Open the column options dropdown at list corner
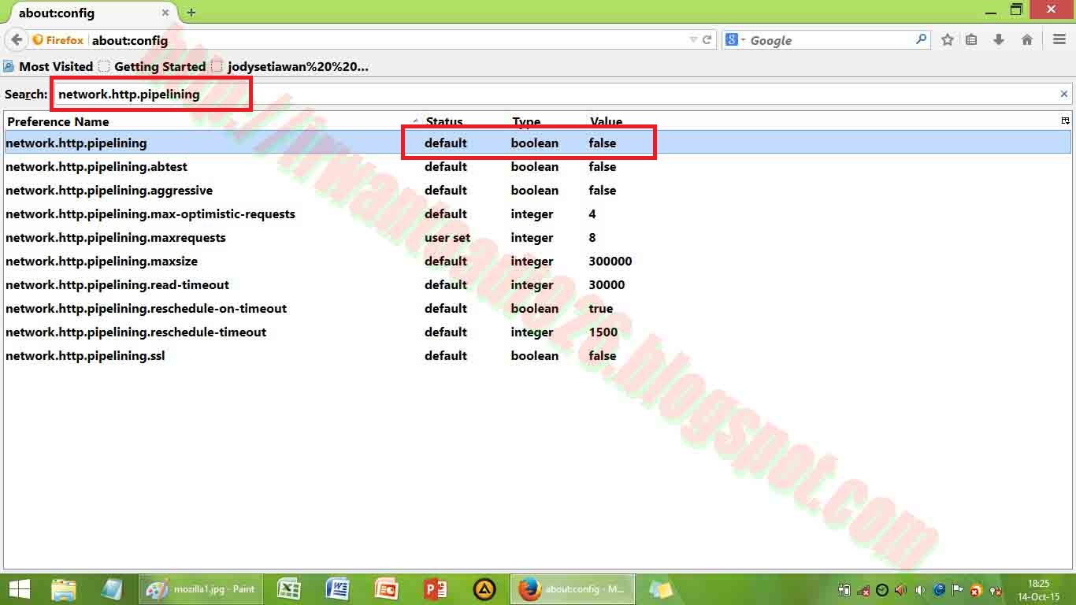 [x=1065, y=121]
